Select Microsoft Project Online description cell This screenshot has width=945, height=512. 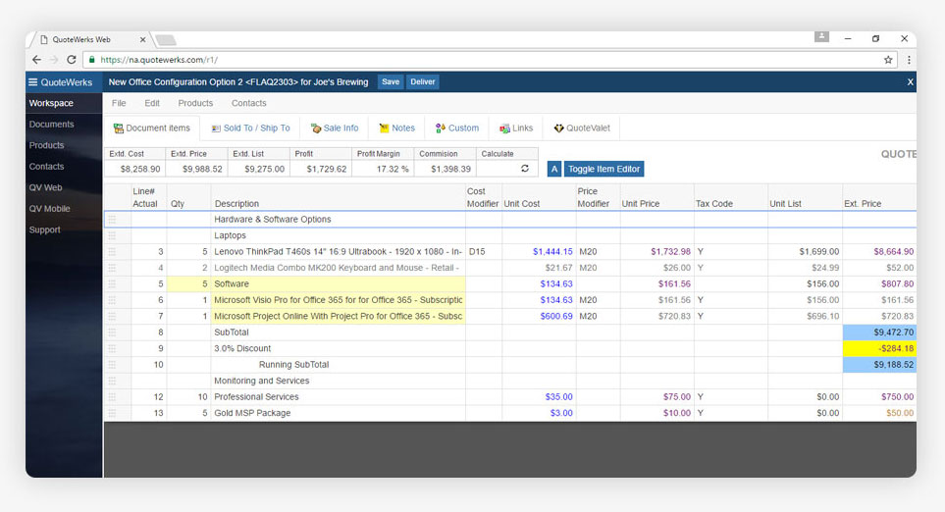point(339,316)
